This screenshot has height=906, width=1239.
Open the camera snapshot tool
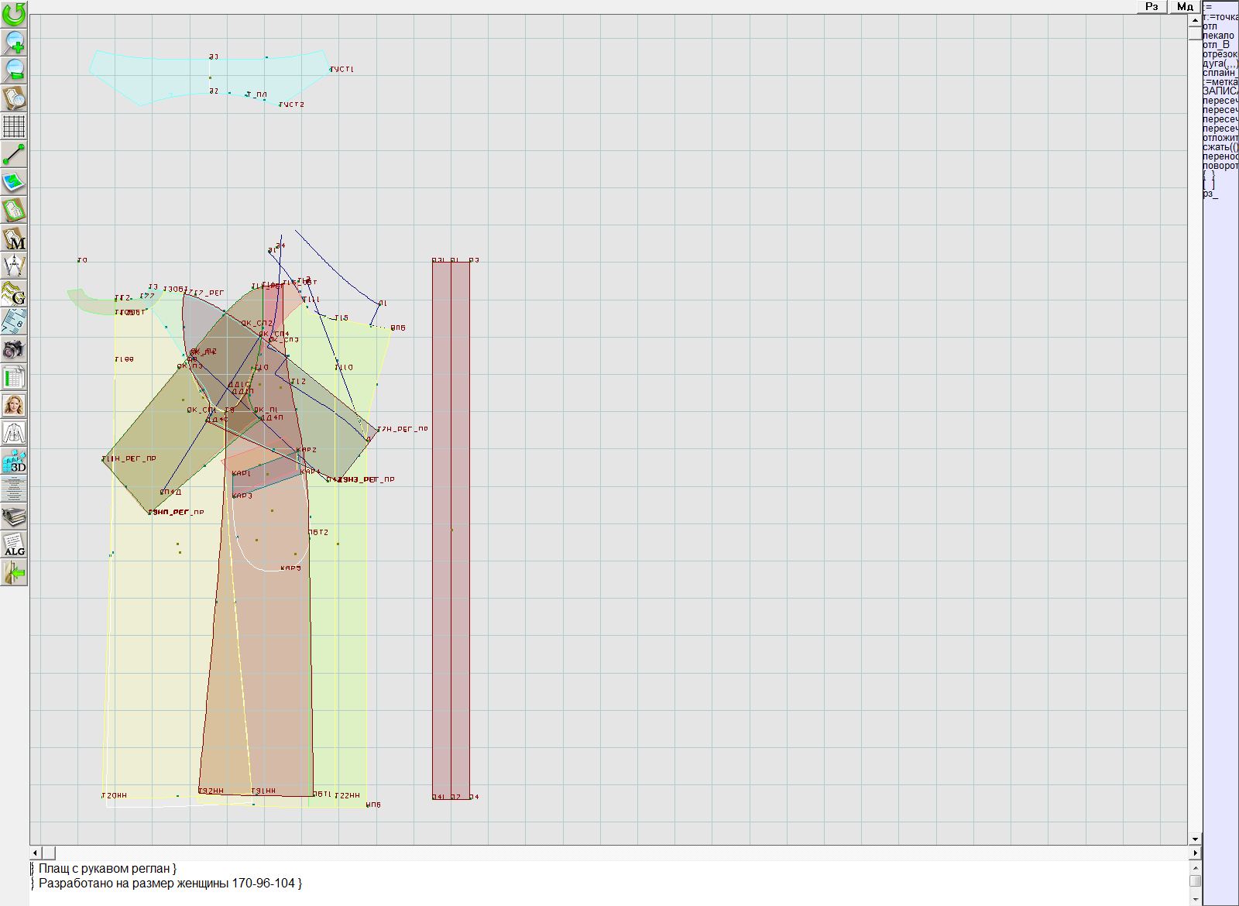pos(14,349)
